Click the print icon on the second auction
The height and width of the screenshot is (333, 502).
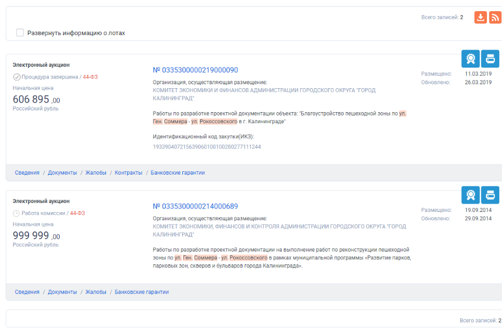tap(490, 195)
